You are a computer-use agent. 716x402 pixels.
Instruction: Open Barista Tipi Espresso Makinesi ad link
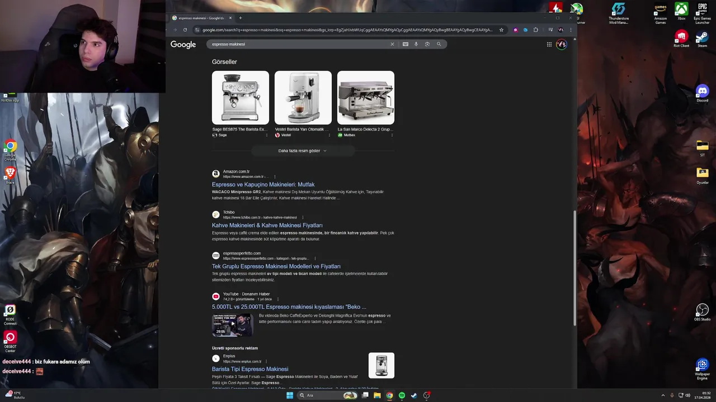[x=250, y=369]
